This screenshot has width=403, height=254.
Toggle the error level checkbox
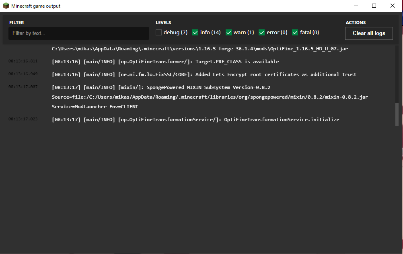(262, 33)
